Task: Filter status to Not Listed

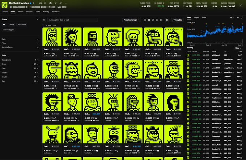Action: [x=22, y=25]
